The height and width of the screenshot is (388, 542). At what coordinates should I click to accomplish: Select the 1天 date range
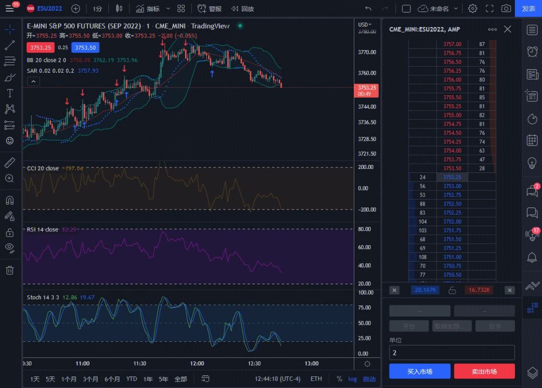click(35, 379)
